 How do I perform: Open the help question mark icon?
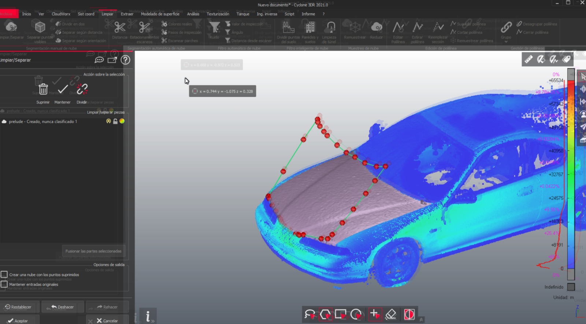coord(125,60)
